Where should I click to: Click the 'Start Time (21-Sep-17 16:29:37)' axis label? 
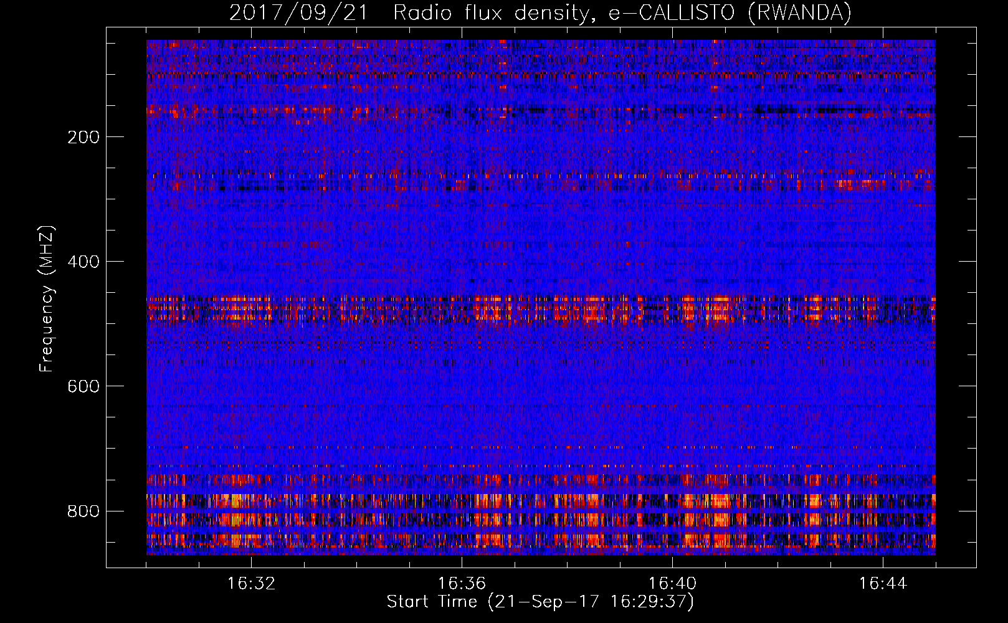(540, 602)
